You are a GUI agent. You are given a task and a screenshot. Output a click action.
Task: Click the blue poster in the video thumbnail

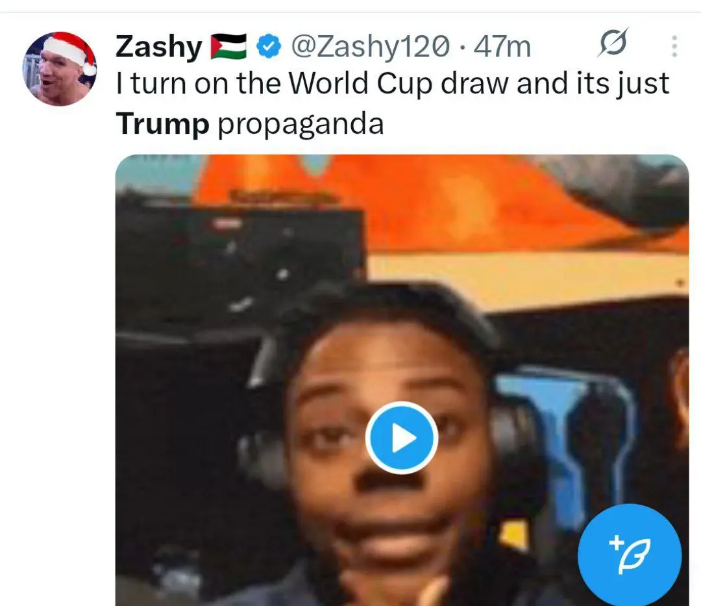564,443
